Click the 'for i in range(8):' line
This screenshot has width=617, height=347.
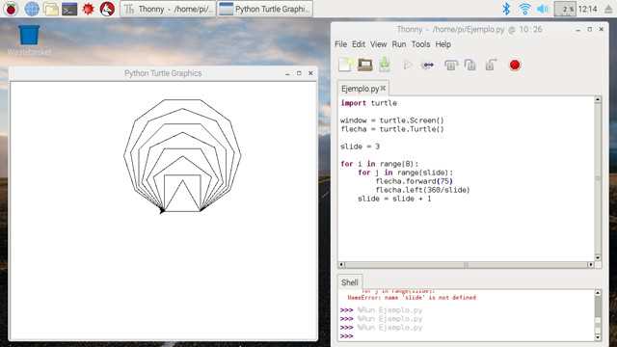click(x=379, y=164)
